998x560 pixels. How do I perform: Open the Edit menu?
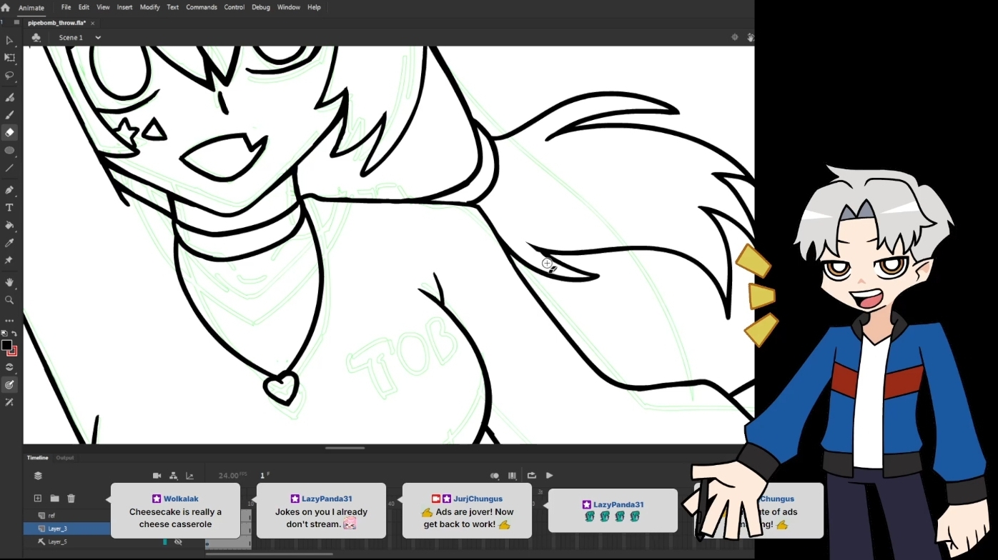click(84, 7)
